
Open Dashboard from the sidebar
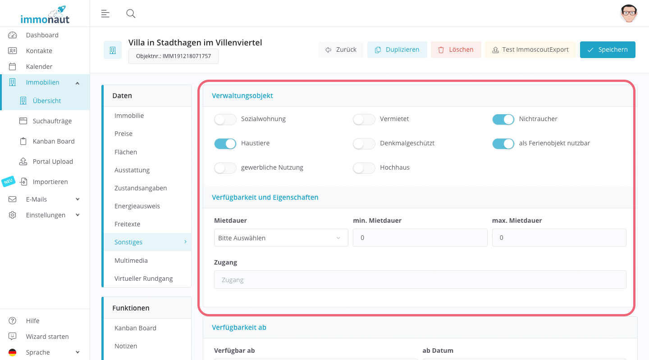[x=42, y=35]
